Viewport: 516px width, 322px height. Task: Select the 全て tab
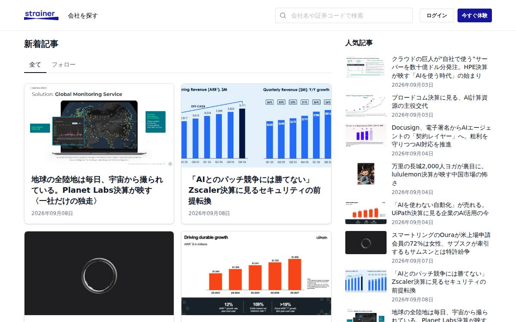pyautogui.click(x=35, y=65)
